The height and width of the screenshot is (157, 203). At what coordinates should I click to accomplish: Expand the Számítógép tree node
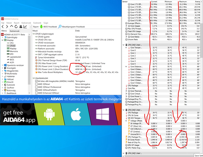(3, 37)
